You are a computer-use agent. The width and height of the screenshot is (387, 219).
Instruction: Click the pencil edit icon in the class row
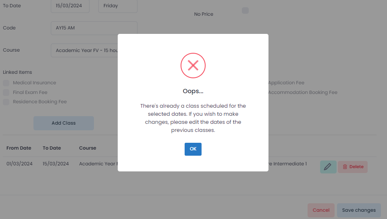click(328, 167)
